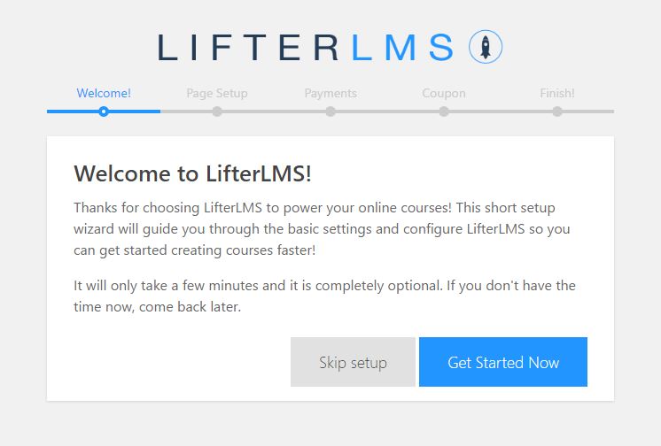661x446 pixels.
Task: Click the rocket icon in the logo
Action: pos(486,47)
